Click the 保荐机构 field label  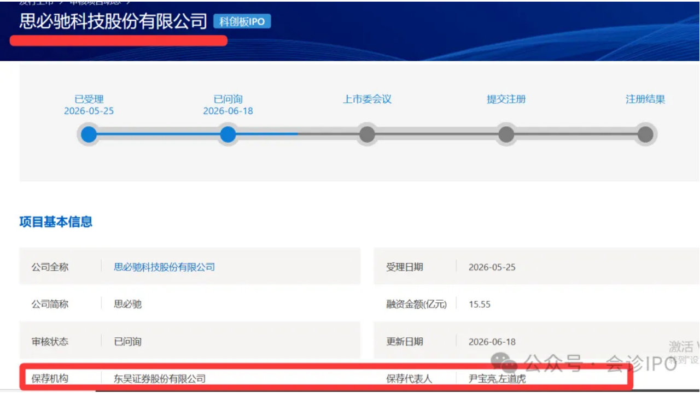pyautogui.click(x=50, y=378)
